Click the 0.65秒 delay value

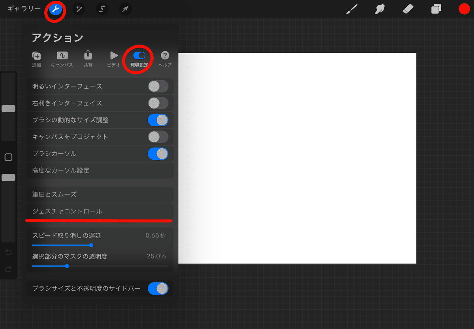pos(156,236)
